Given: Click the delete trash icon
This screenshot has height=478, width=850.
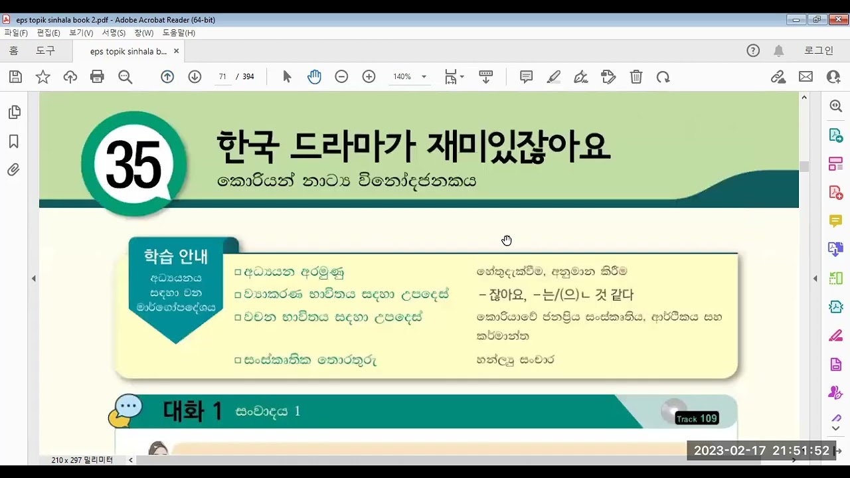Looking at the screenshot, I should [636, 77].
